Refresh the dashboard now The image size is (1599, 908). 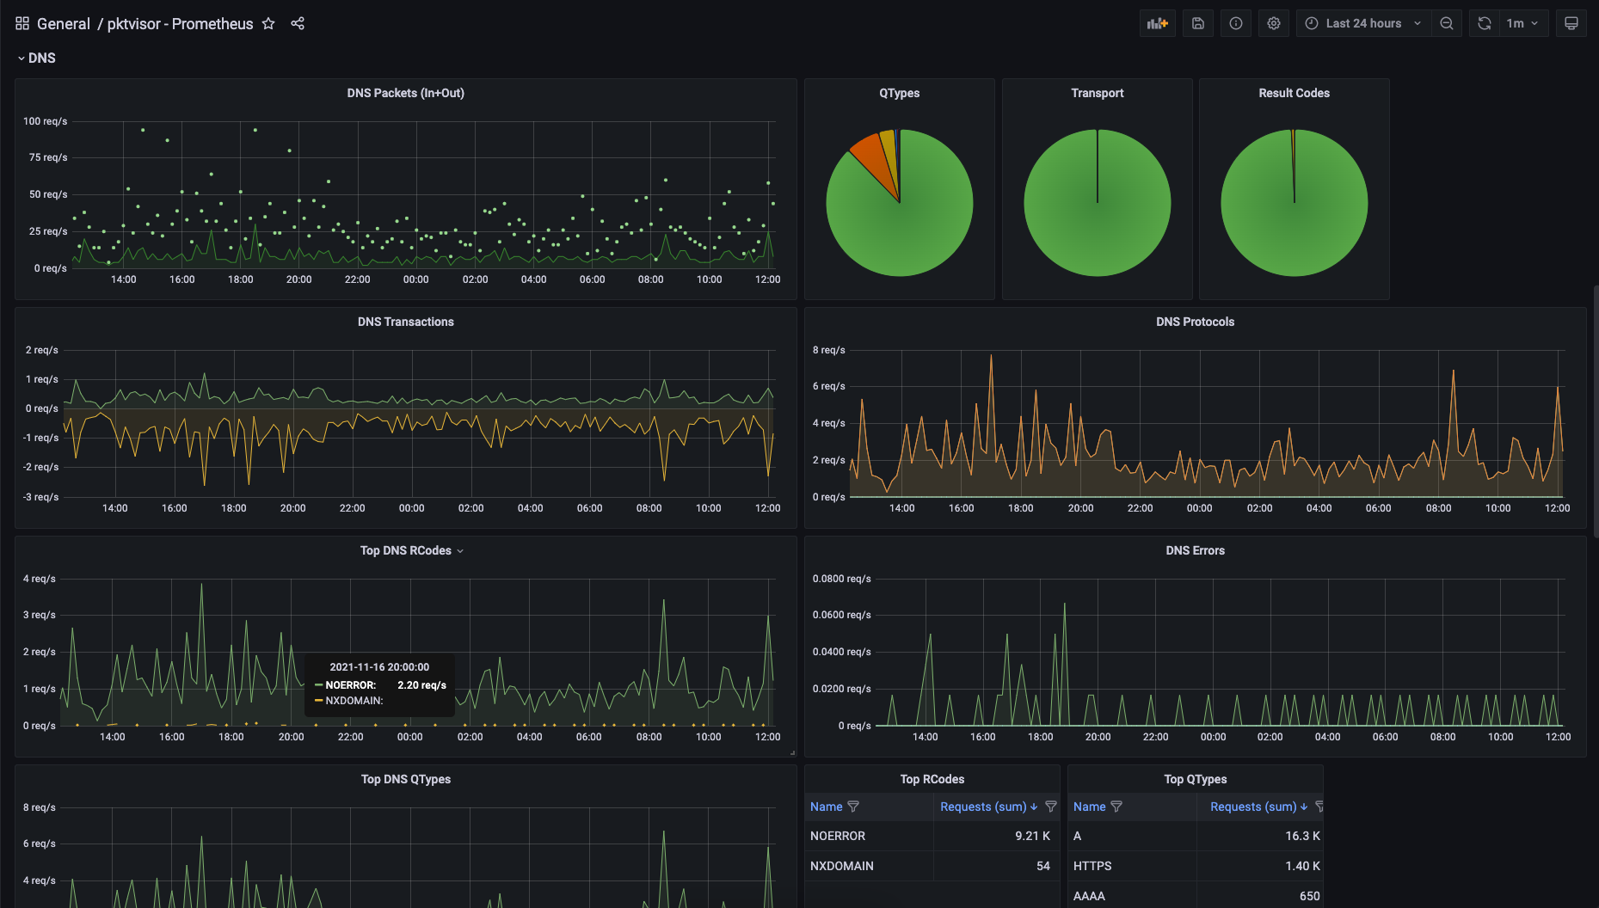(x=1485, y=23)
